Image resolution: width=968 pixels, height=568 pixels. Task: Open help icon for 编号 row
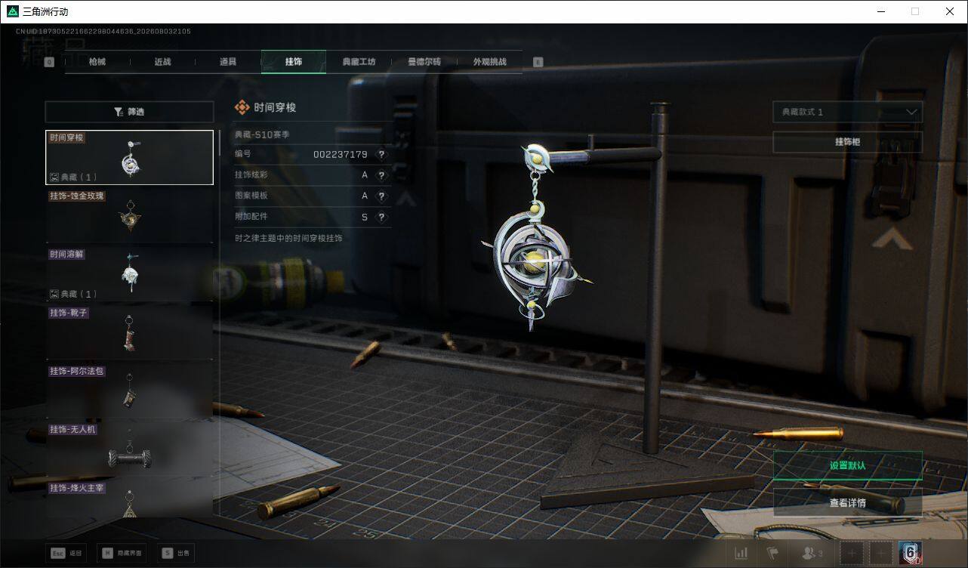pos(381,154)
